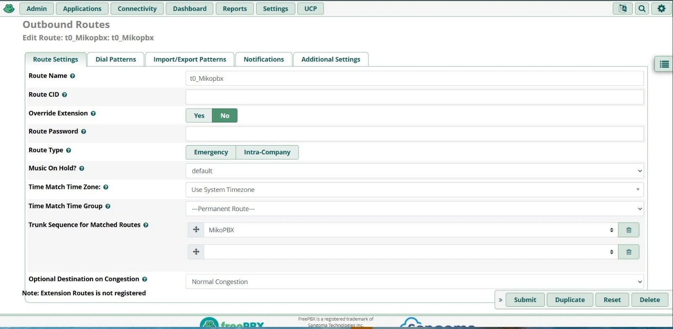Click move handle of MikoPBX trunk row

point(196,230)
